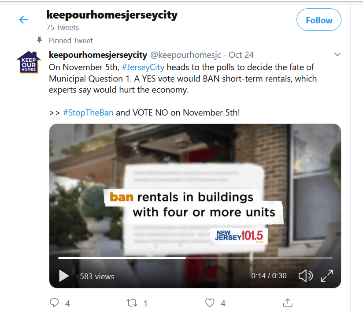The width and height of the screenshot is (363, 314).
Task: Play the embedded video
Action: pyautogui.click(x=64, y=276)
